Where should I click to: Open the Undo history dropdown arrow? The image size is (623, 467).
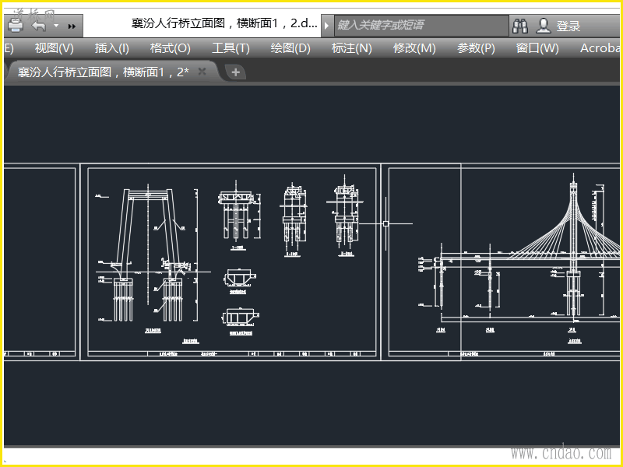click(56, 26)
